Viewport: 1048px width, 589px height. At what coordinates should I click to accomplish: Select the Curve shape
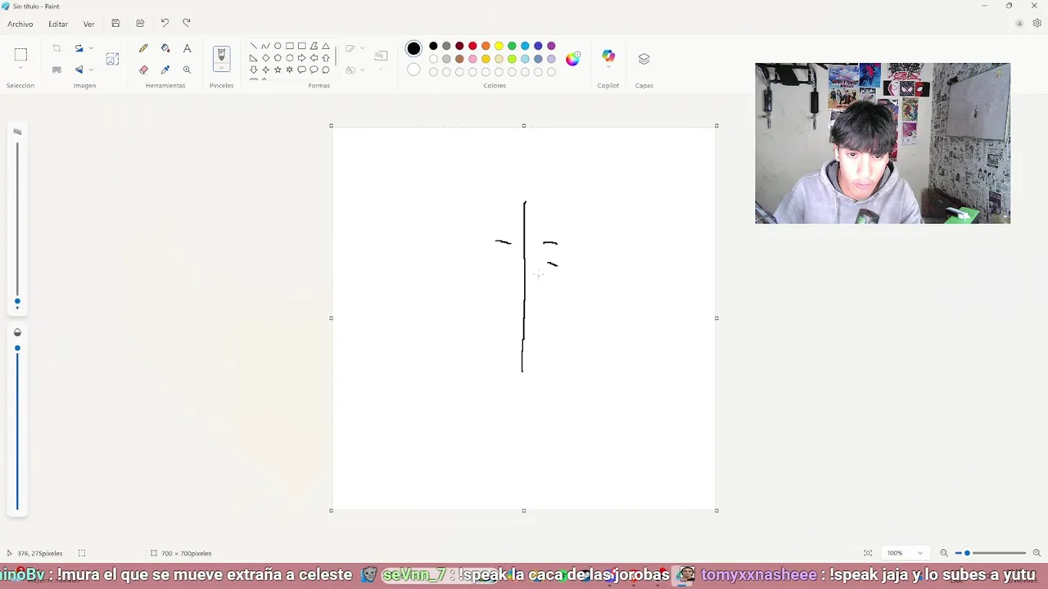[x=265, y=46]
